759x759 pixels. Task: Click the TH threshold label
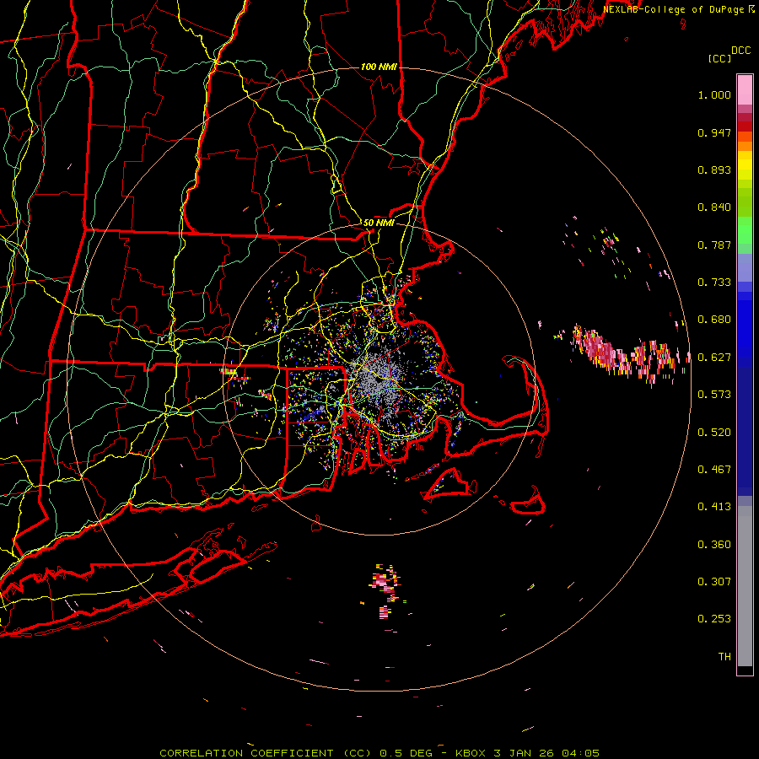click(724, 657)
